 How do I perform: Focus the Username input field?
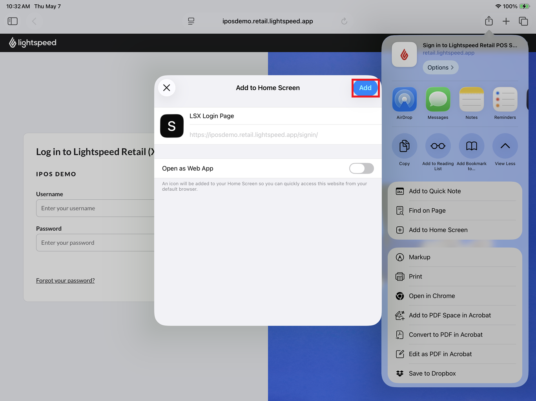pos(95,208)
